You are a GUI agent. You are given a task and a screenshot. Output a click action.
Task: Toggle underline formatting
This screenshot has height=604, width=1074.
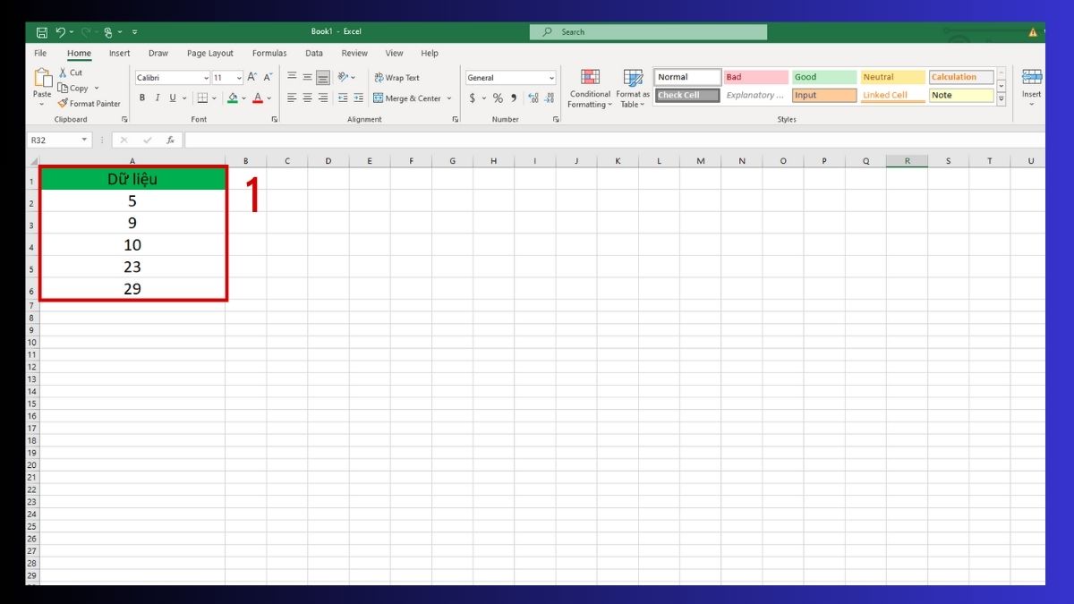point(171,98)
